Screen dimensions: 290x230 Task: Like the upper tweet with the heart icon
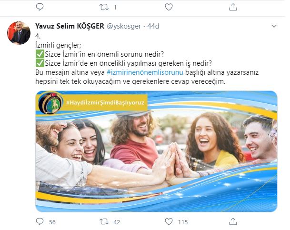pos(169,7)
